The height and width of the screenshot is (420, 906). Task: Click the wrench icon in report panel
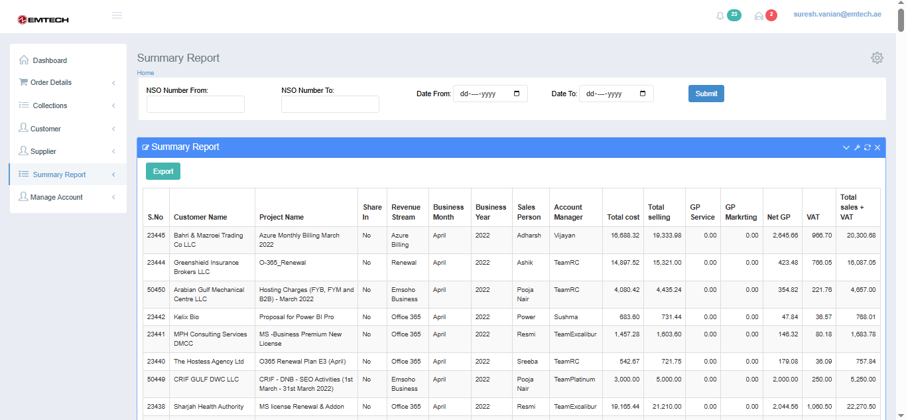coord(857,147)
